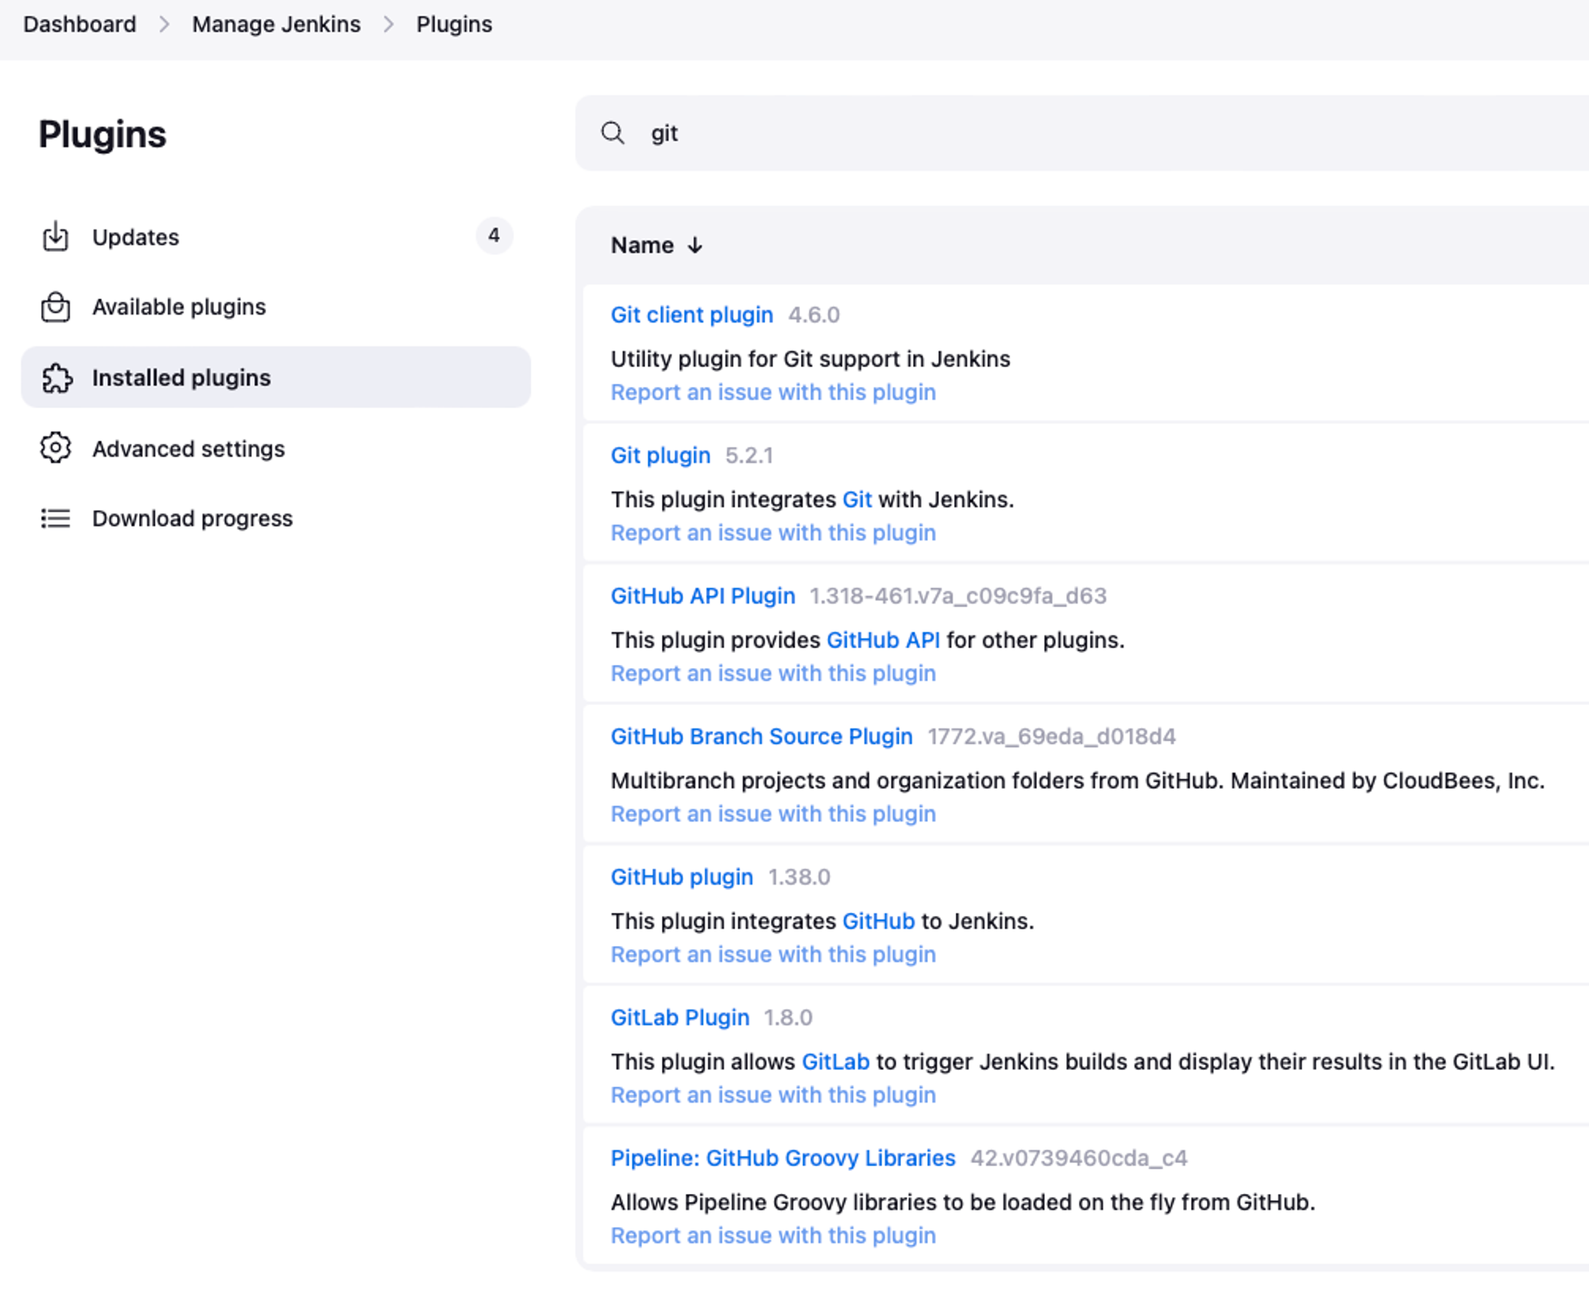This screenshot has height=1290, width=1589.
Task: Report an issue with GitLab Plugin
Action: click(x=772, y=1095)
